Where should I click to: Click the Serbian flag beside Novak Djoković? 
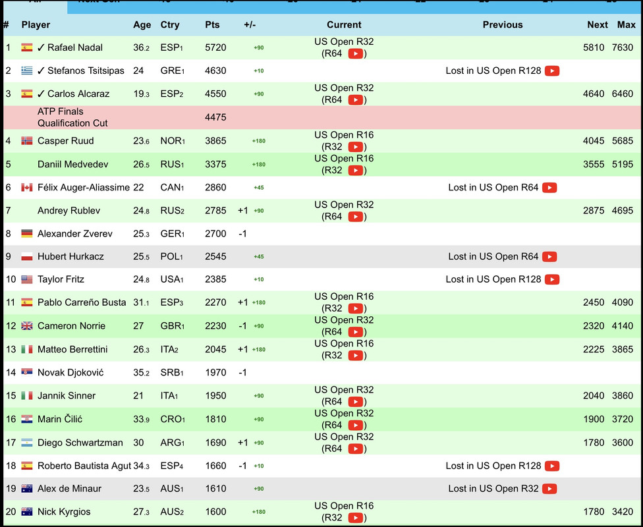(x=27, y=372)
